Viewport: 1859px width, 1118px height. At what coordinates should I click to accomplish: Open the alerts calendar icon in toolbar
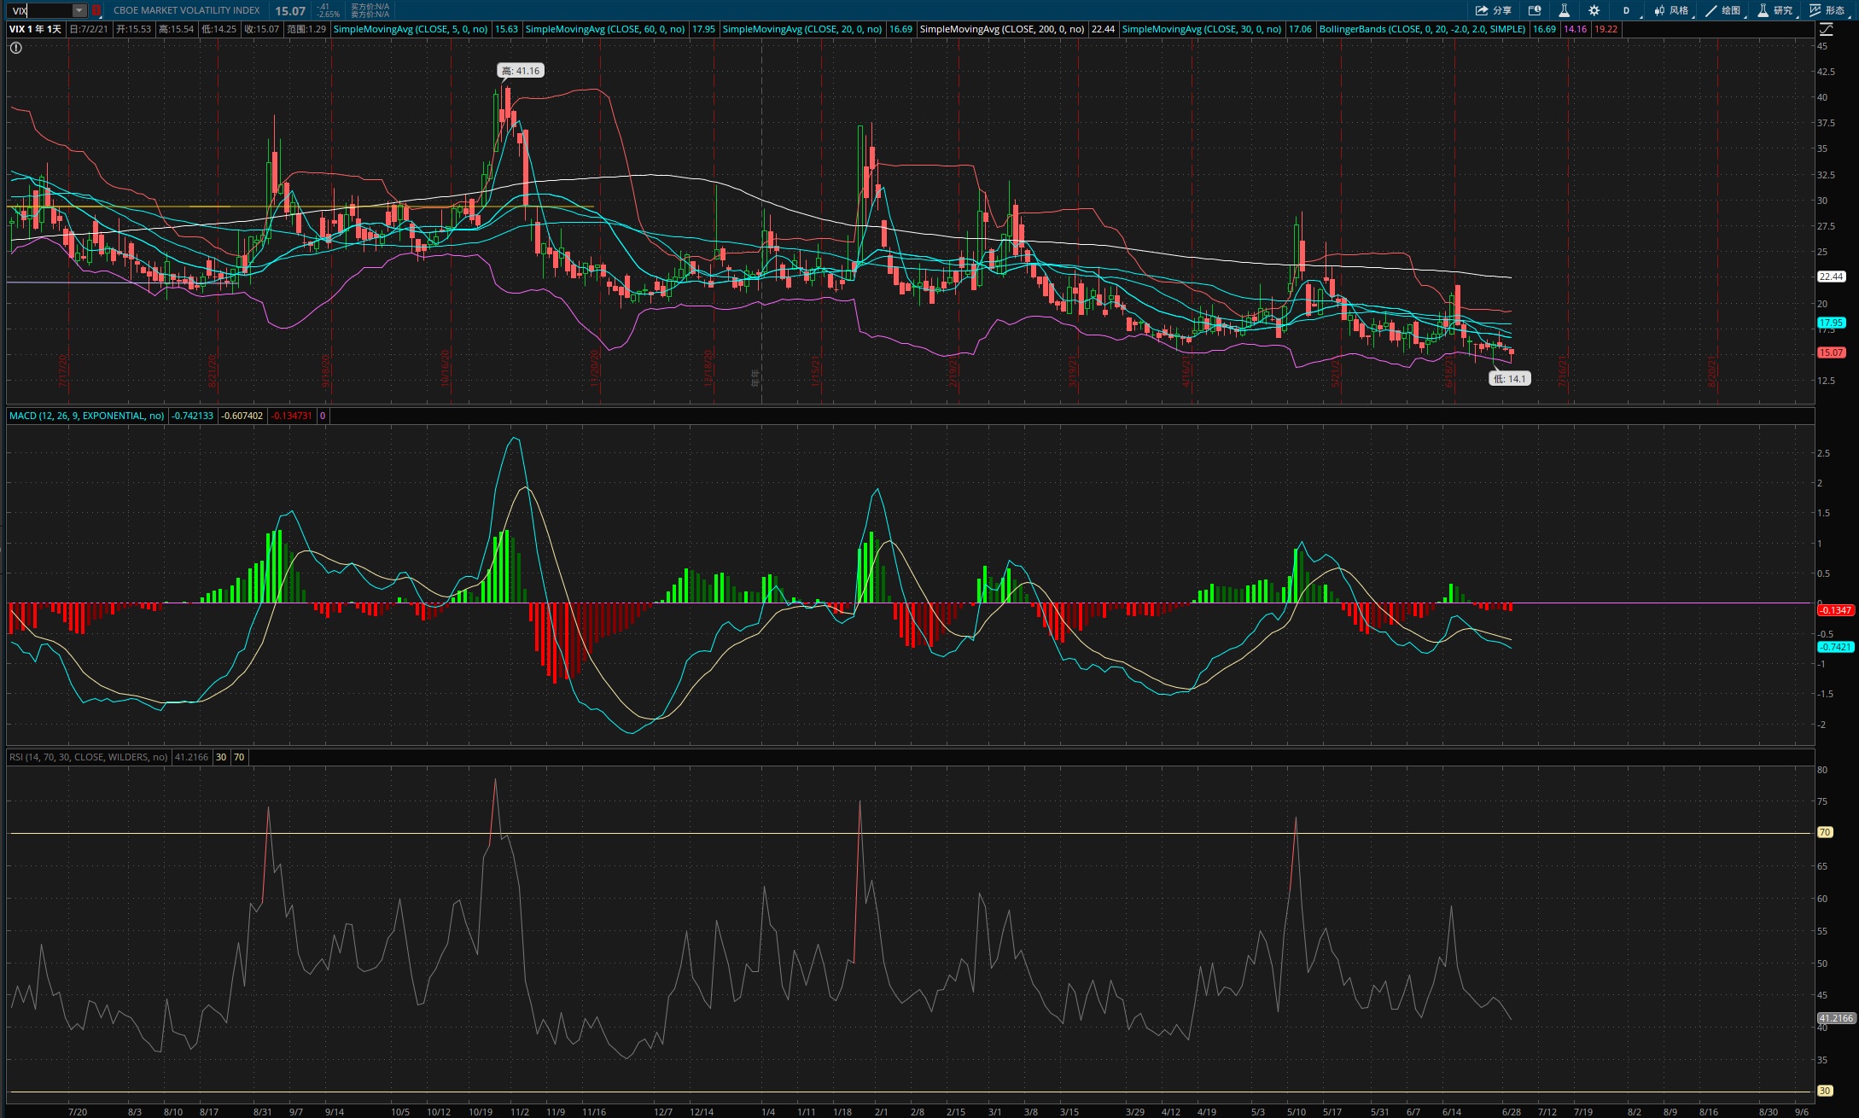[1534, 10]
